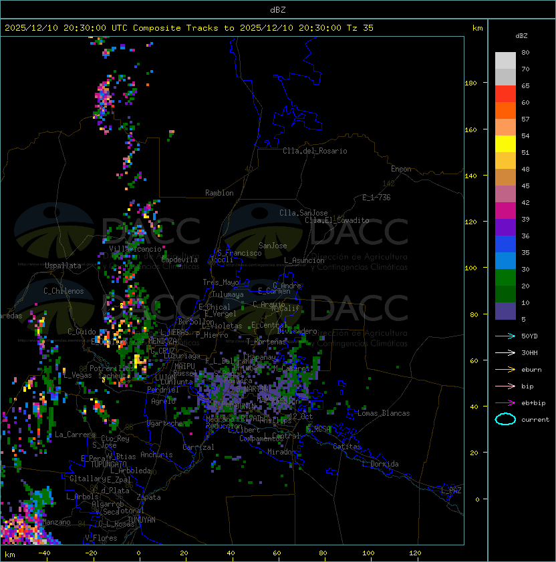
Task: Click the L_Dormida place label
Action: 380,464
